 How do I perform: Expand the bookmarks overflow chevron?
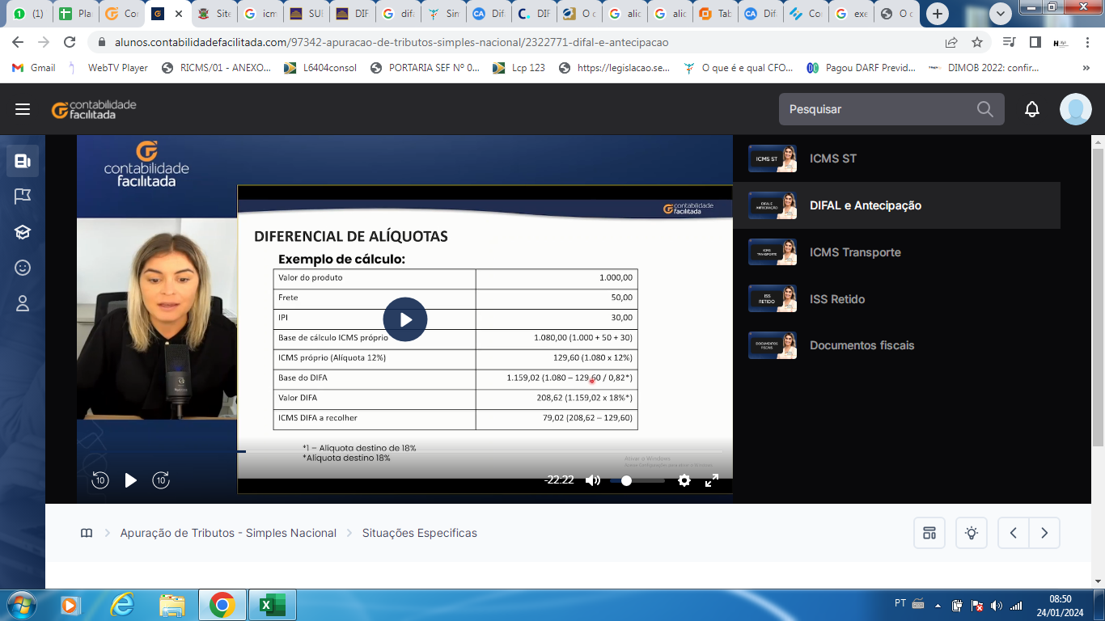tap(1086, 68)
